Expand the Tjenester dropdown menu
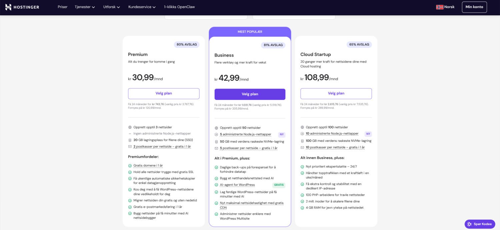The width and height of the screenshot is (500, 230). click(x=85, y=7)
